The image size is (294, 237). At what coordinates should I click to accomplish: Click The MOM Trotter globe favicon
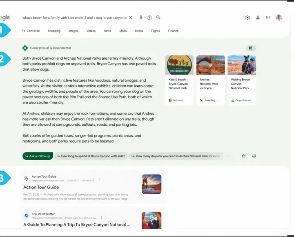click(27, 216)
